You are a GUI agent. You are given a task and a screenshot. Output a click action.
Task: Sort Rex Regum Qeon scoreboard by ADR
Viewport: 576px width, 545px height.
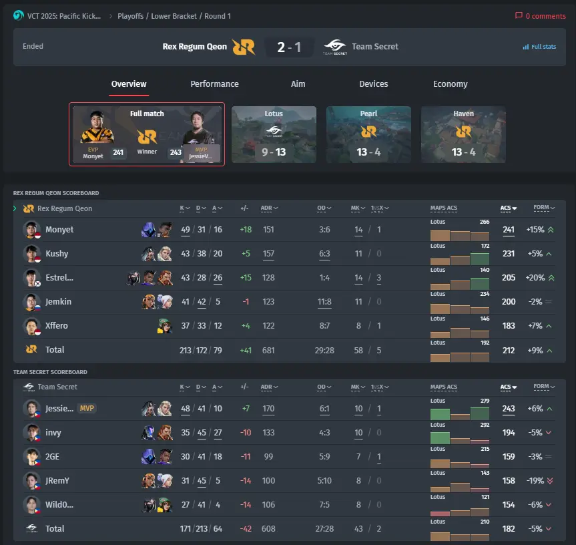pos(269,208)
